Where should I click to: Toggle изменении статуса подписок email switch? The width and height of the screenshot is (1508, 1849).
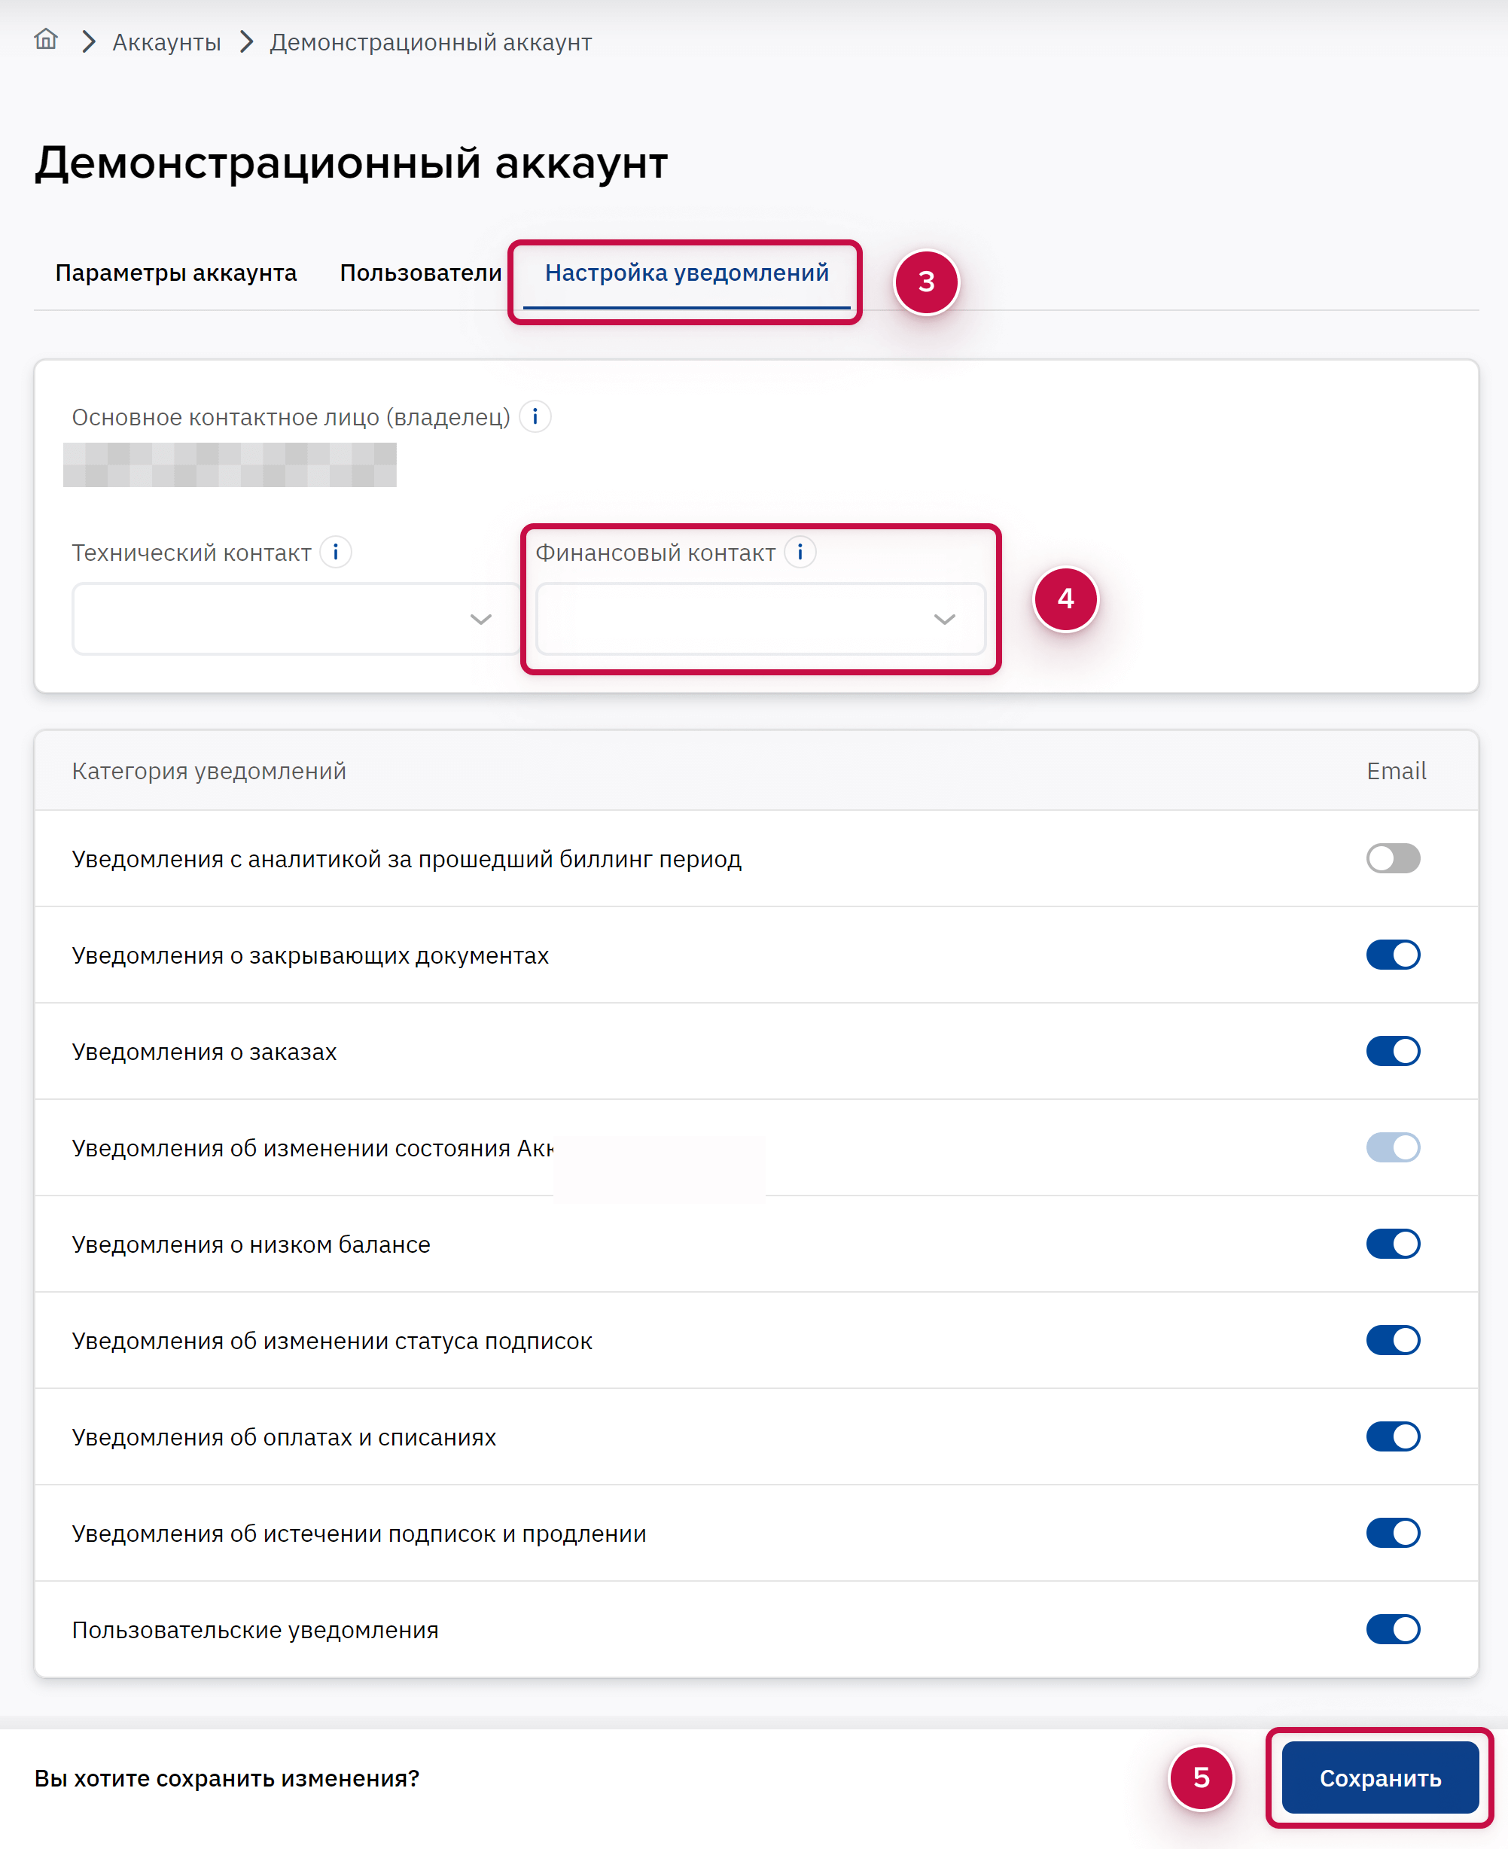pyautogui.click(x=1393, y=1340)
